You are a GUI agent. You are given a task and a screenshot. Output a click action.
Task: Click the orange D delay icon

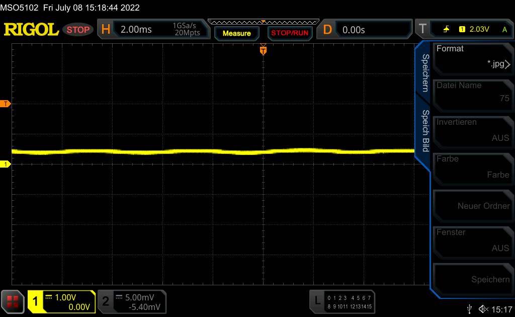click(x=327, y=30)
